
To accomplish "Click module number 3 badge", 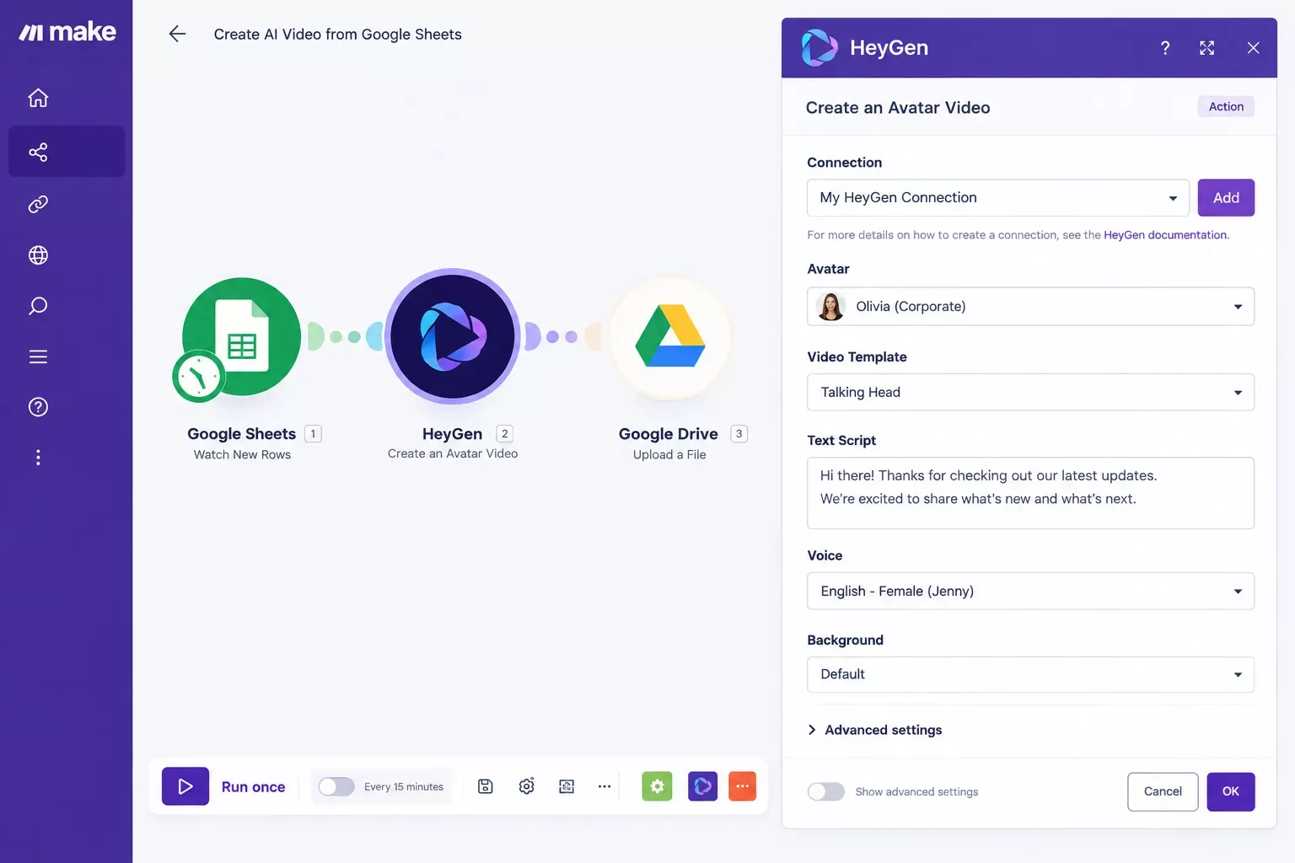I will (x=739, y=434).
